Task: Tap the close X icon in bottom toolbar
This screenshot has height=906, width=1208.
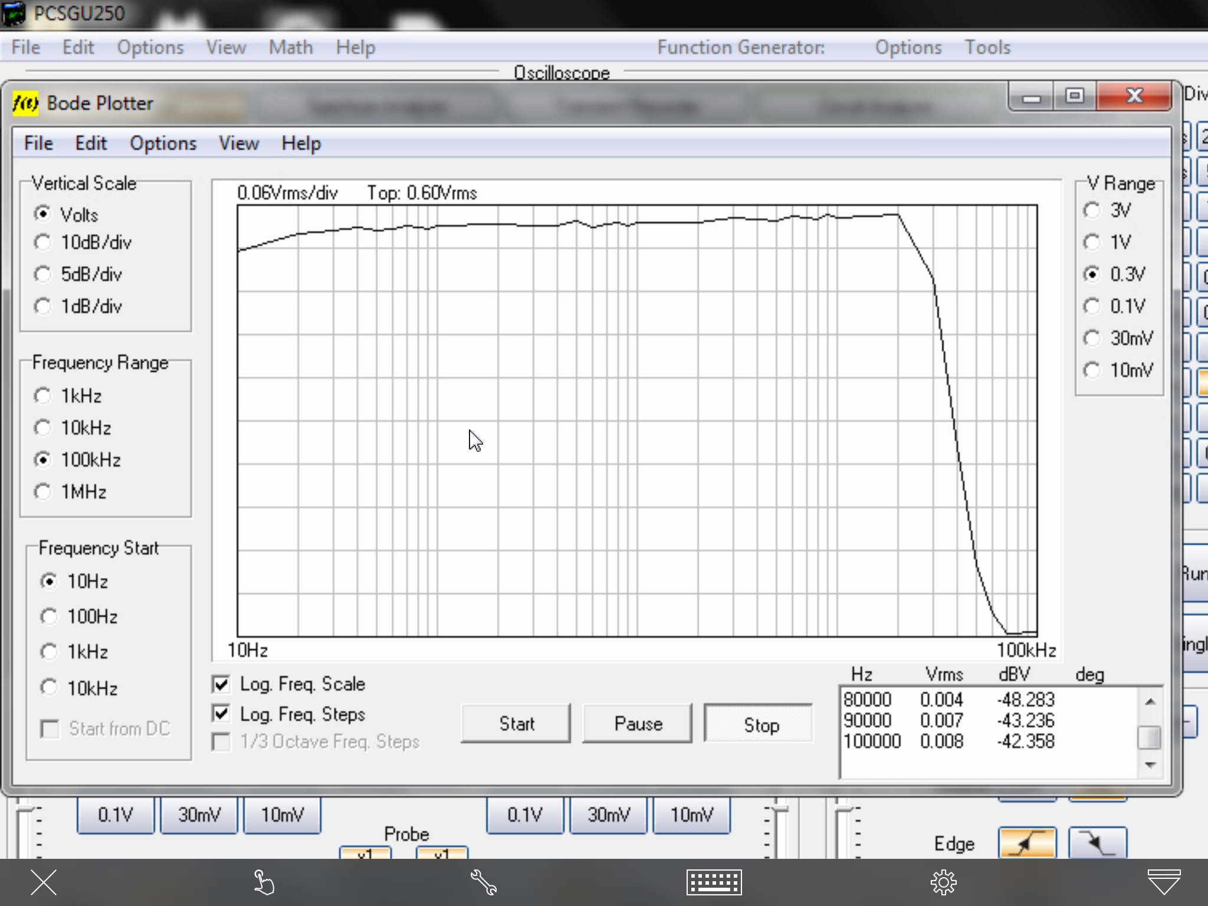Action: coord(44,882)
